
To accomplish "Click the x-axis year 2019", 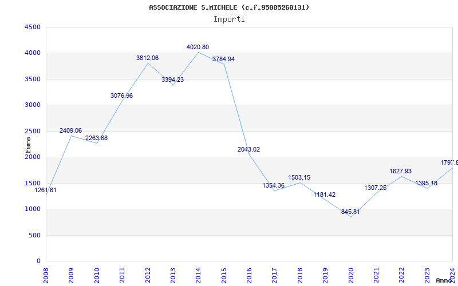I will (325, 275).
